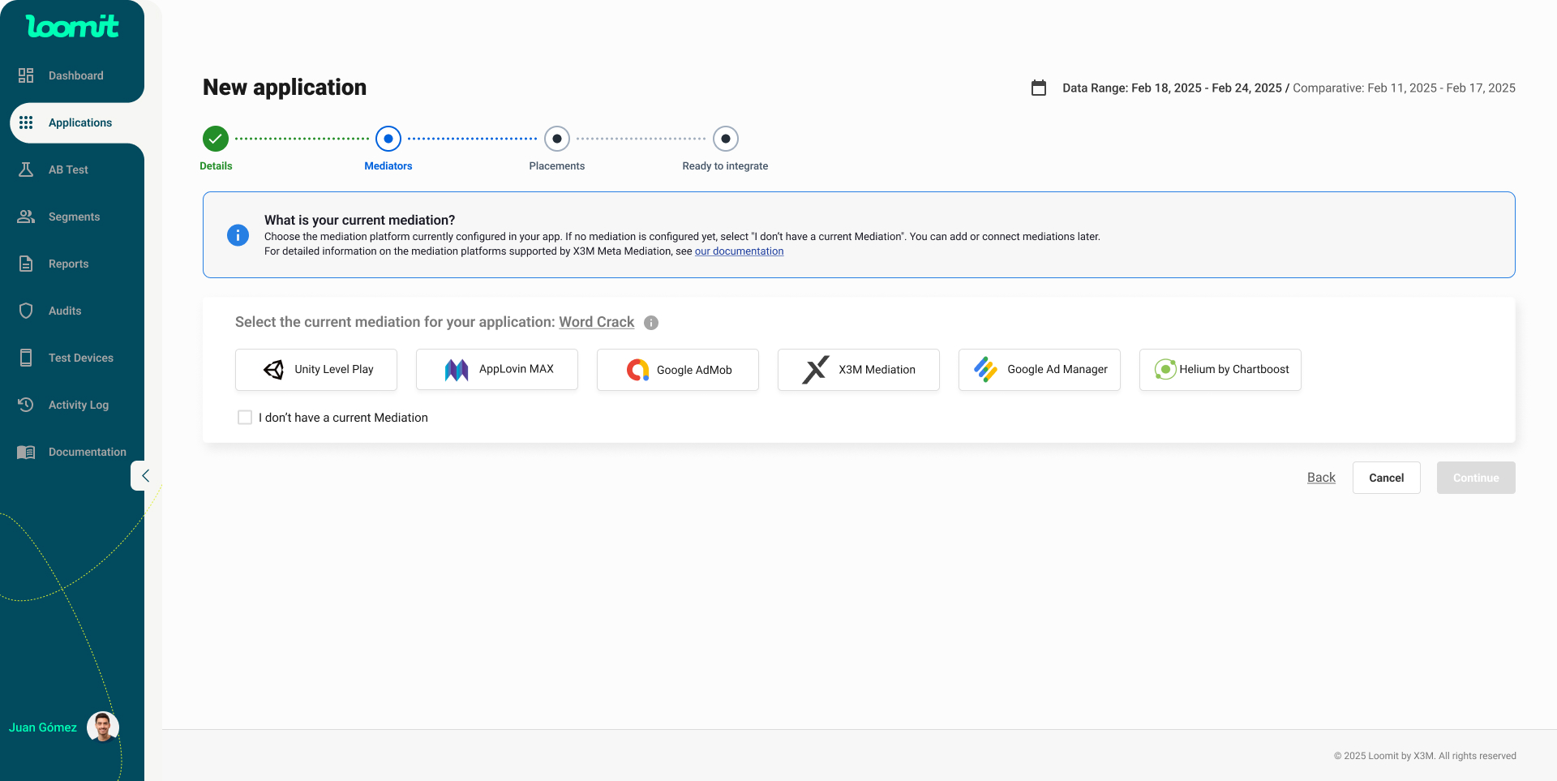Image resolution: width=1557 pixels, height=781 pixels.
Task: Collapse the sidebar with chevron arrow
Action: click(x=145, y=476)
